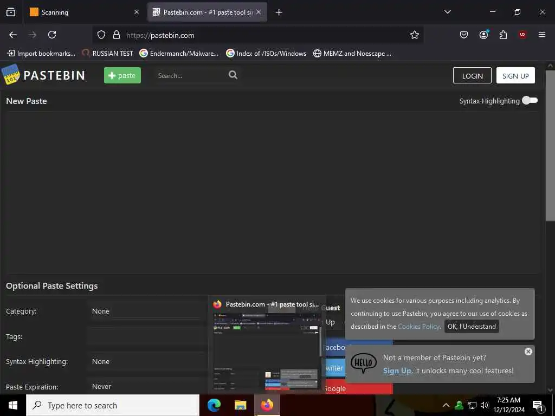Click the Cookies Policy link
Image resolution: width=555 pixels, height=416 pixels.
[x=418, y=327]
